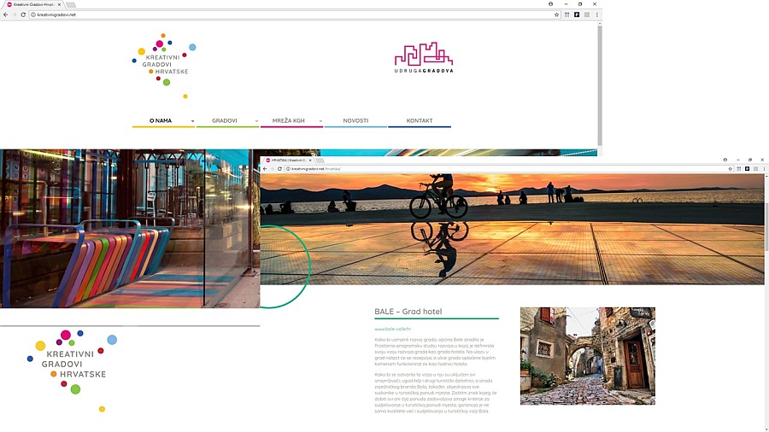The width and height of the screenshot is (769, 432).
Task: View site info icon in top address bar
Action: click(x=33, y=15)
